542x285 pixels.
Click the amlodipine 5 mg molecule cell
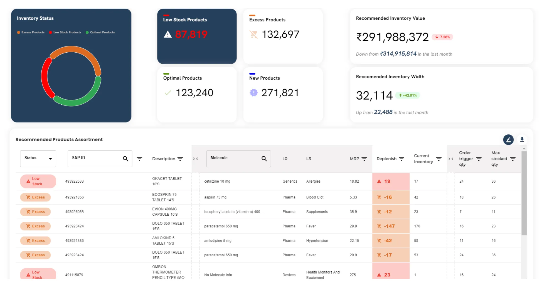[x=218, y=241]
